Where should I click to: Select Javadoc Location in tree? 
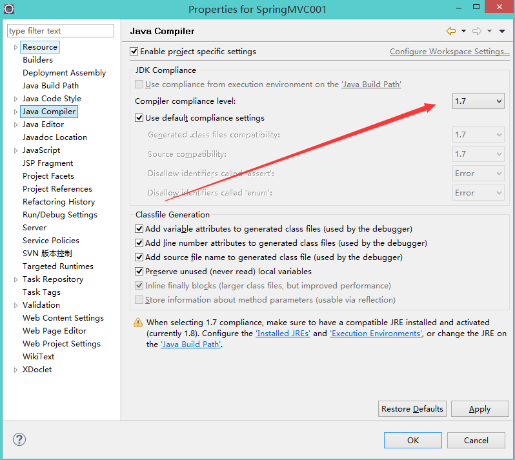coord(55,137)
